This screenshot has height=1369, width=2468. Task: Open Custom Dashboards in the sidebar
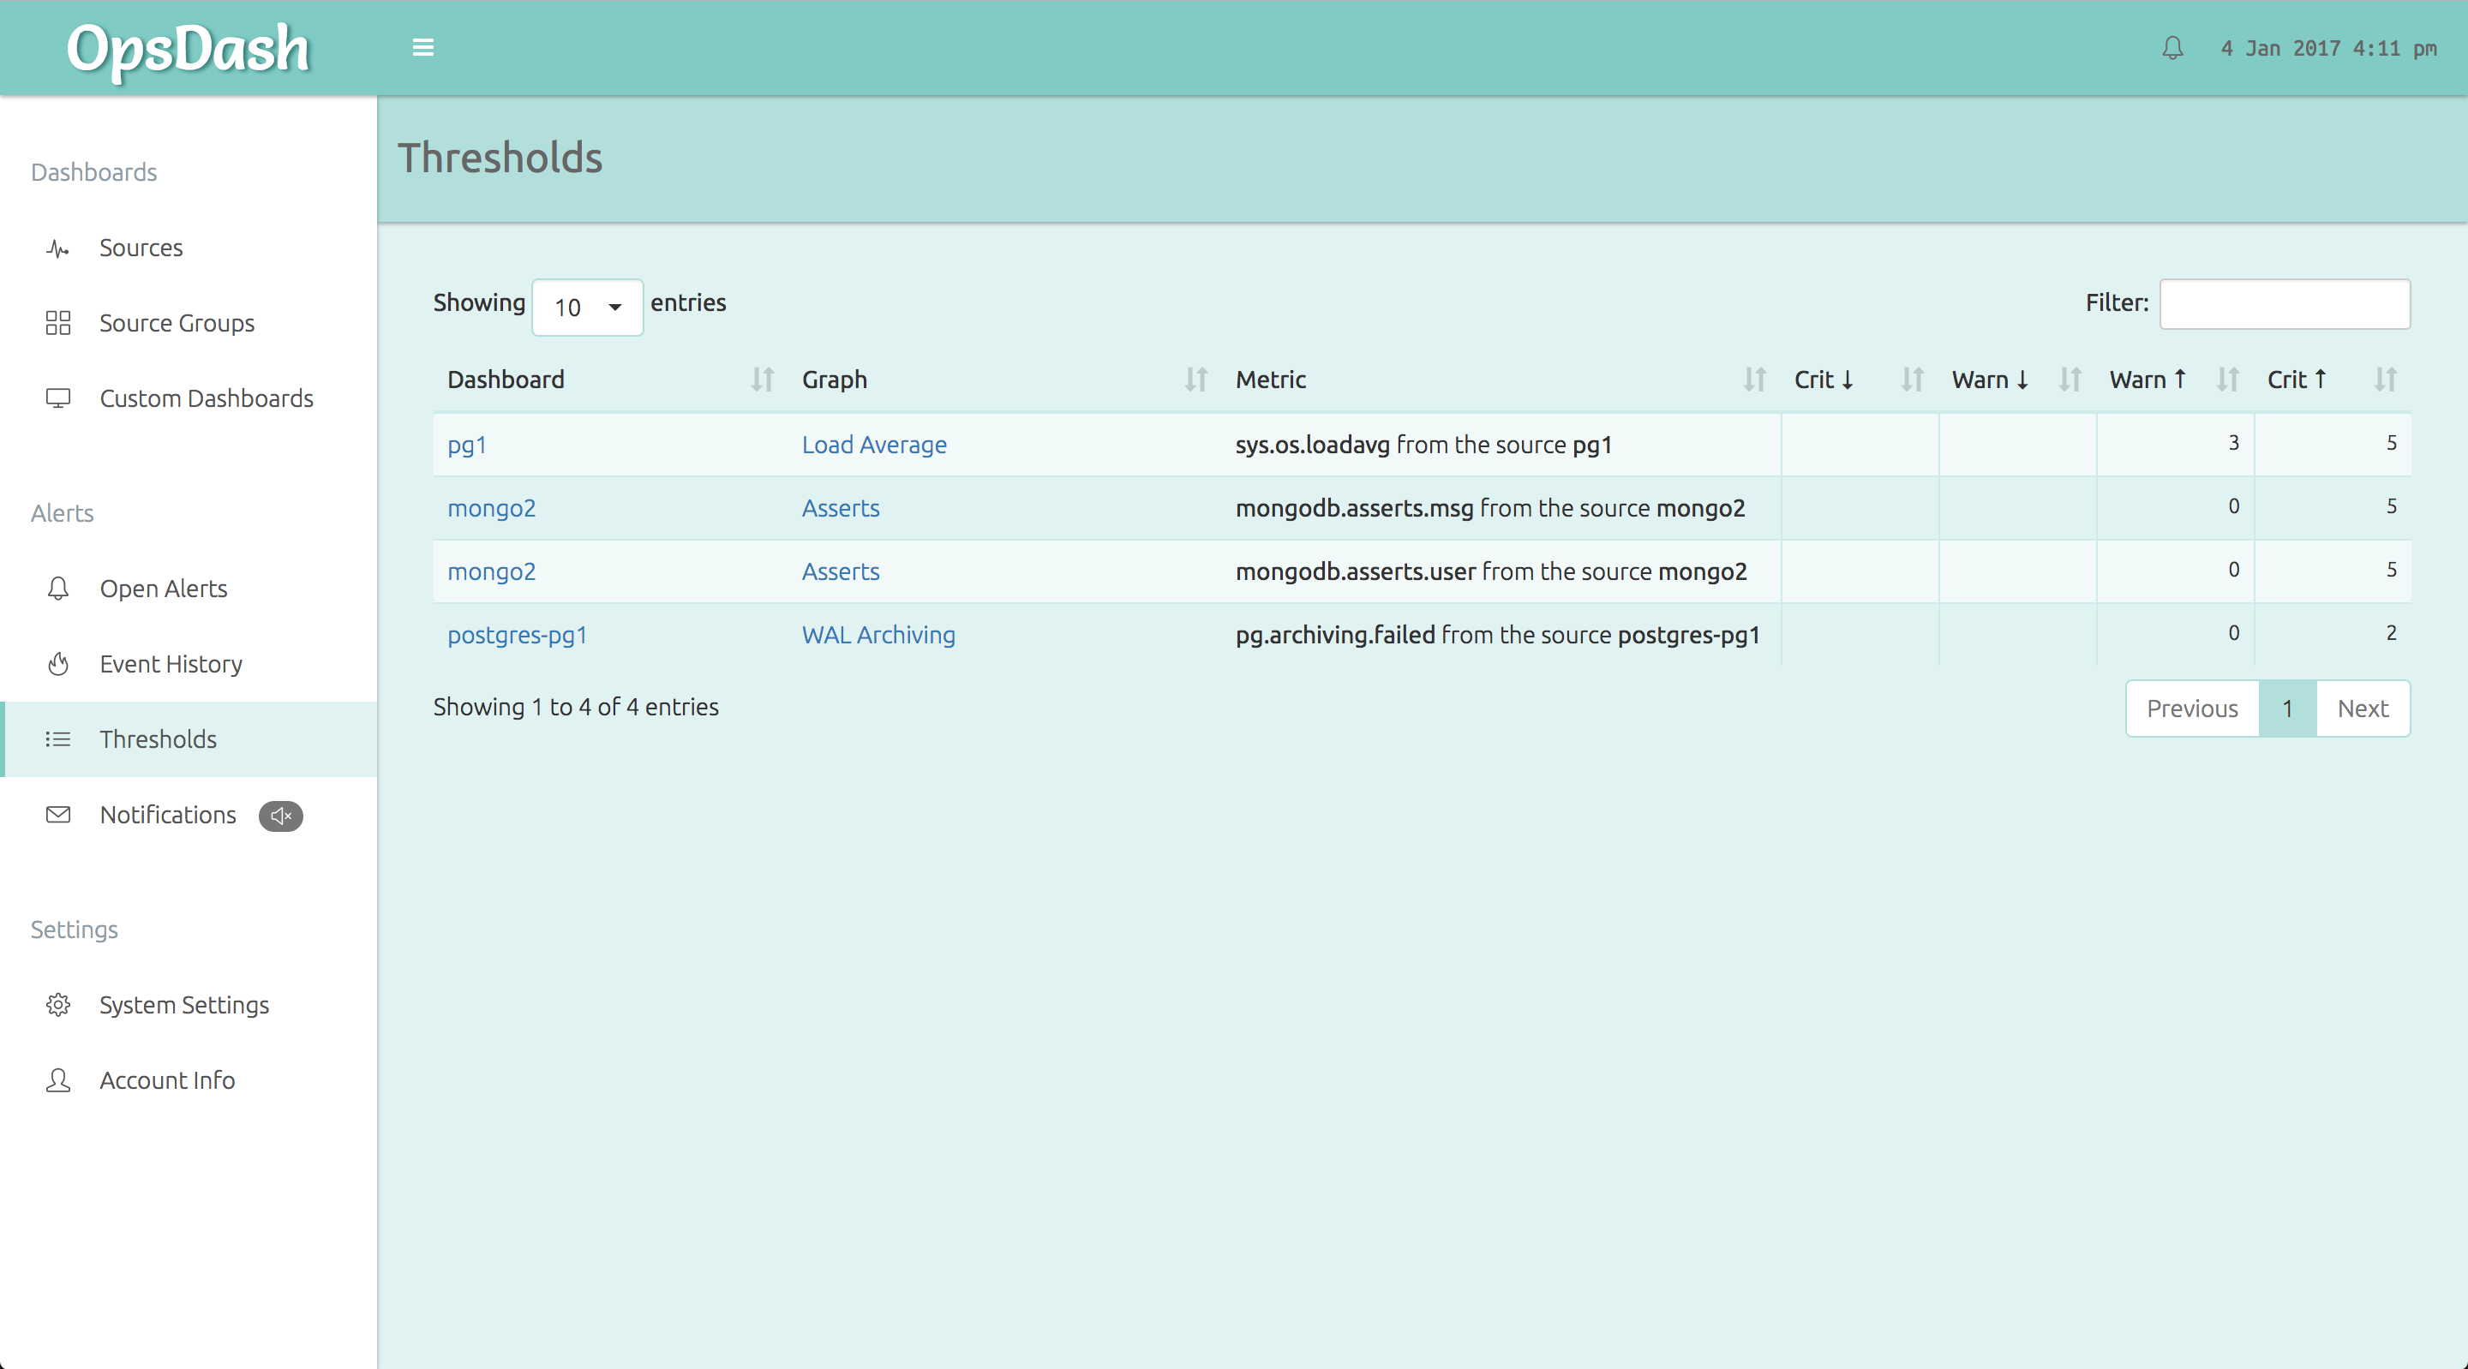point(189,398)
